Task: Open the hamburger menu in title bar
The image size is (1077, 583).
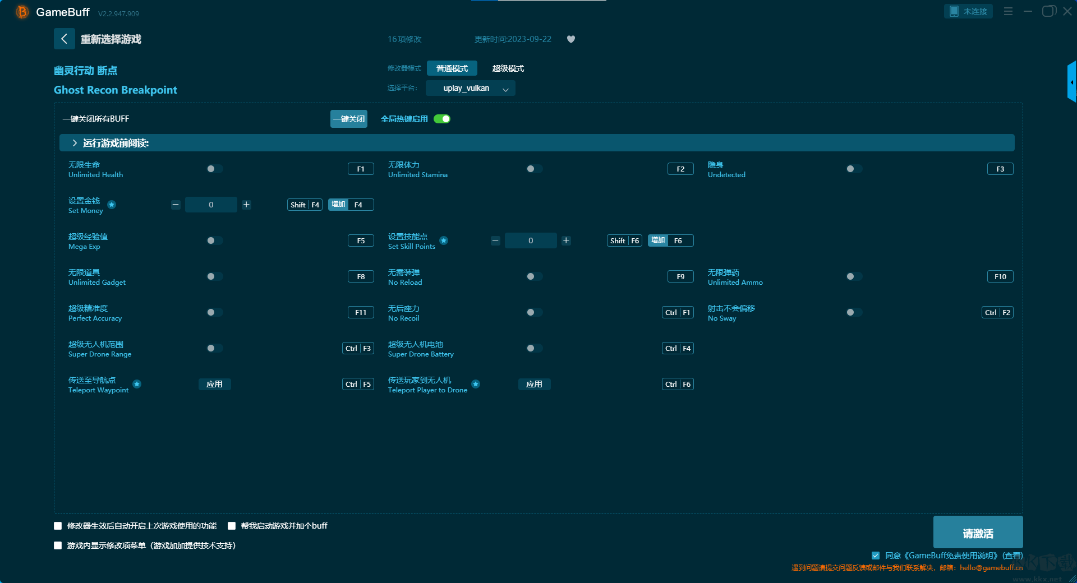Action: 1008,11
